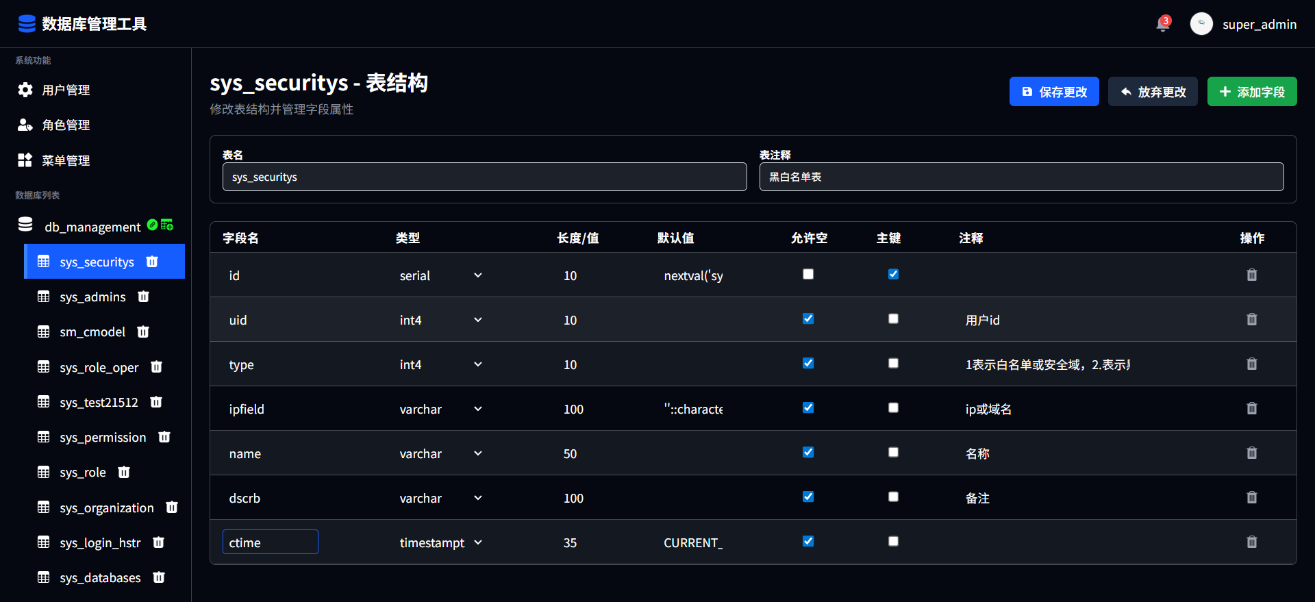Click the 保存更改 button
The width and height of the screenshot is (1315, 602).
tap(1053, 92)
